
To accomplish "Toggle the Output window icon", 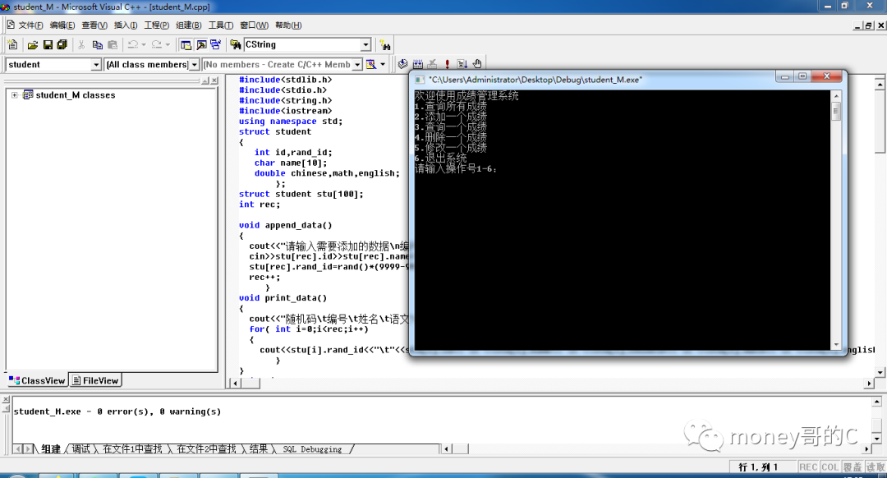I will [201, 44].
